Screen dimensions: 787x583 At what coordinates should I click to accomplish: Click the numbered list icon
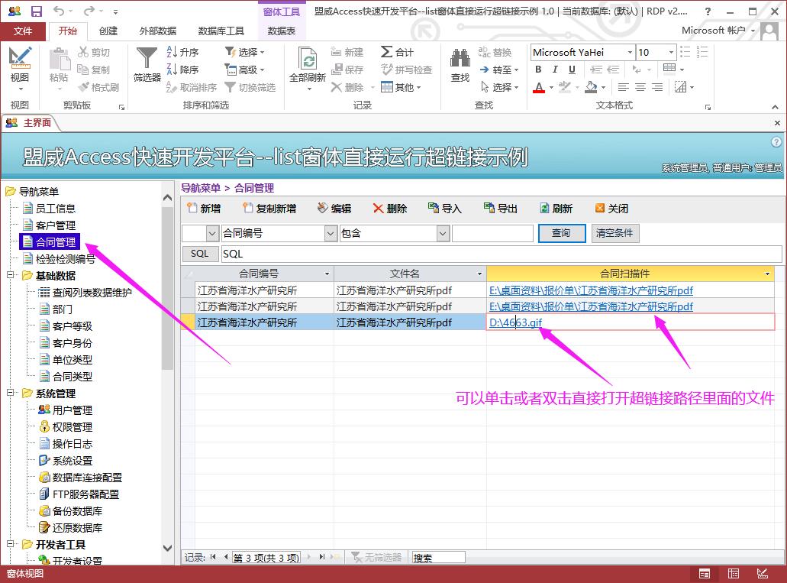(702, 52)
